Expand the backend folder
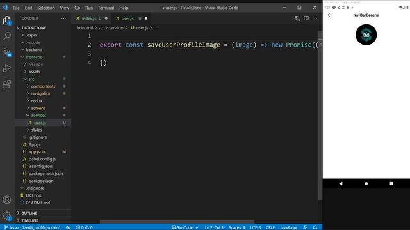The height and width of the screenshot is (230, 410). [34, 50]
